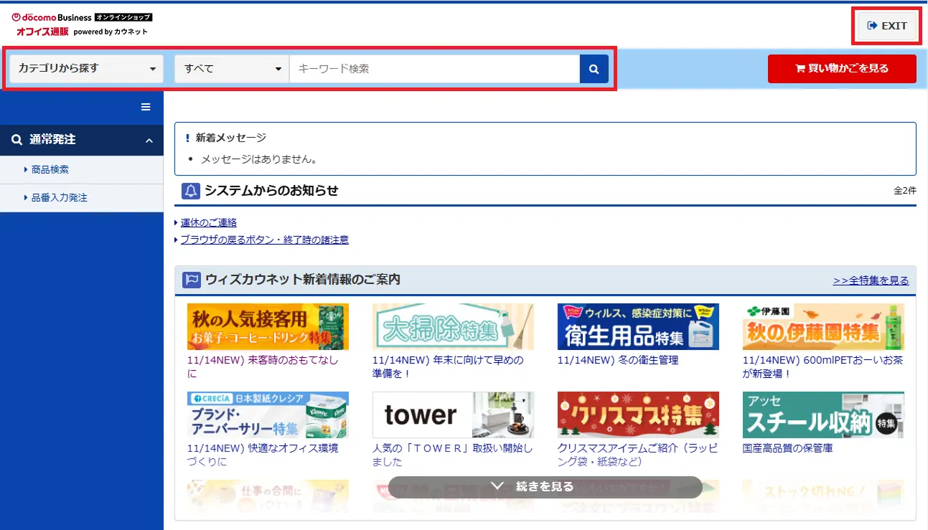This screenshot has width=928, height=530.
Task: Toggle the hamburger sidebar menu icon
Action: coord(146,107)
